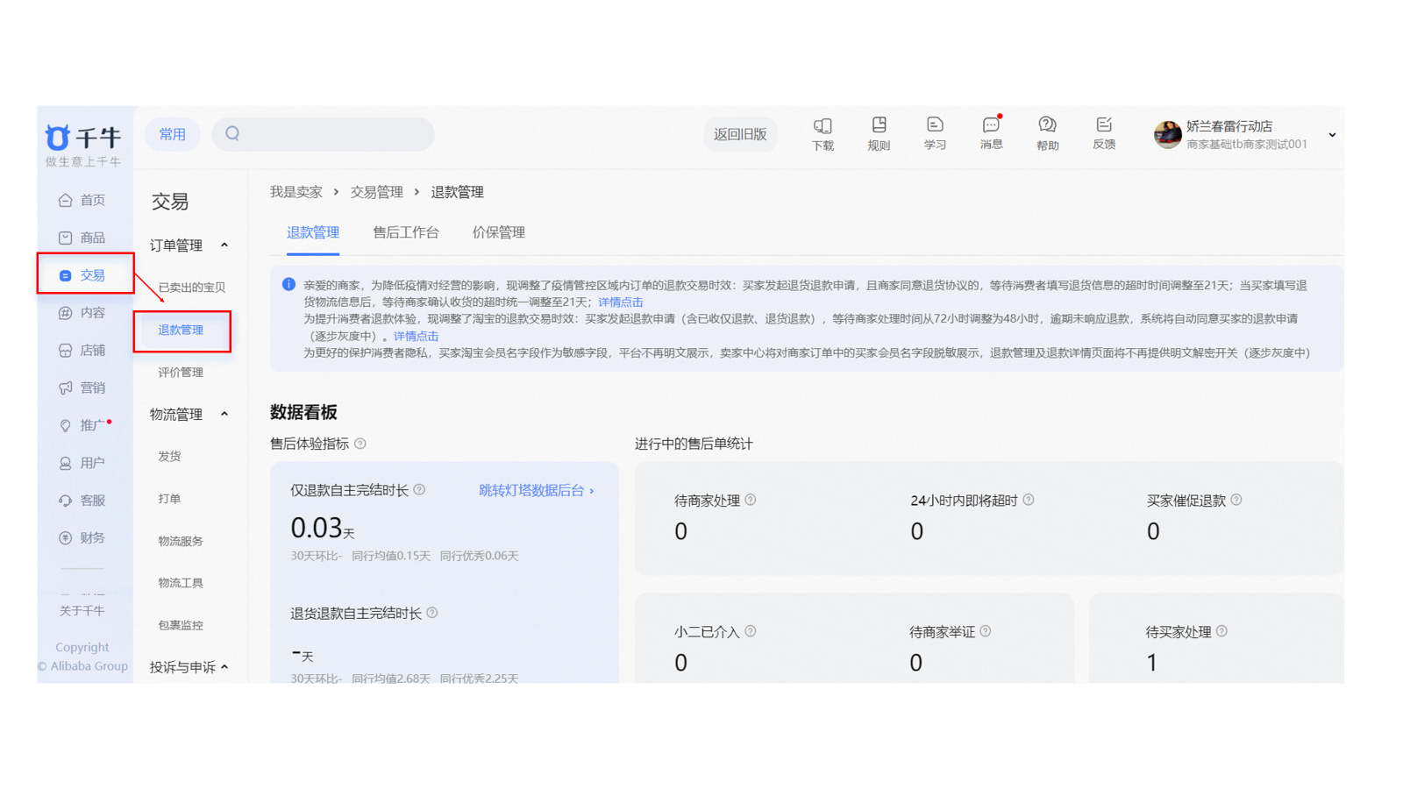The image size is (1403, 789).
Task: Go to 首页 home in left sidebar
Action: click(82, 200)
